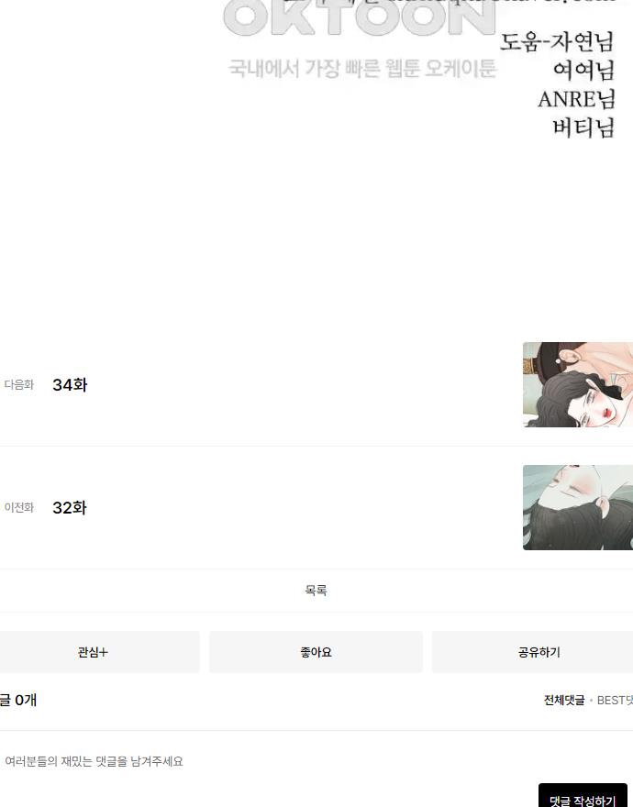Click the comment count 0개 heading
The height and width of the screenshot is (807, 633).
(18, 700)
